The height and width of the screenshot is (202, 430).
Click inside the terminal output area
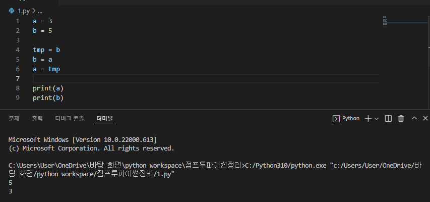pos(215,165)
